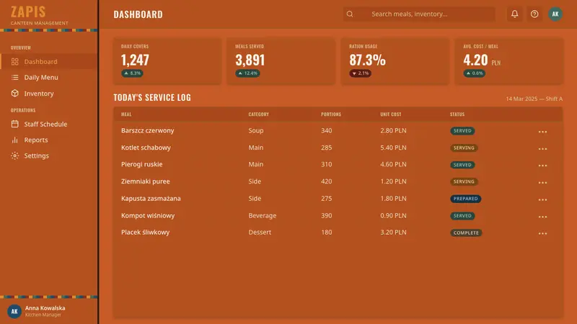Click the 0.6% increase badge
Viewport: 577px width, 324px height.
point(475,73)
